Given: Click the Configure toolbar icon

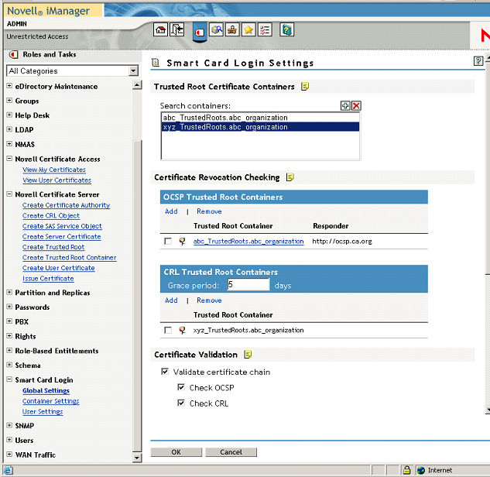Looking at the screenshot, I should [x=232, y=30].
